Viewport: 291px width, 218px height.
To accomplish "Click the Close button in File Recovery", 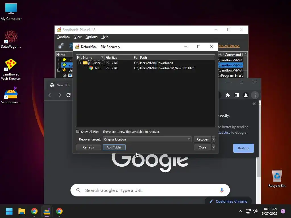I will point(202,147).
